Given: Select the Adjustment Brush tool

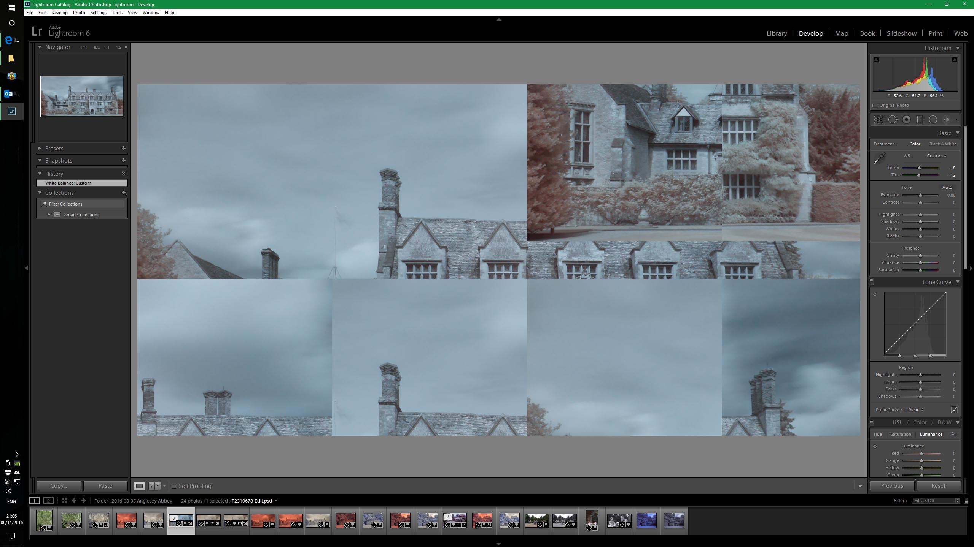Looking at the screenshot, I should coord(950,120).
